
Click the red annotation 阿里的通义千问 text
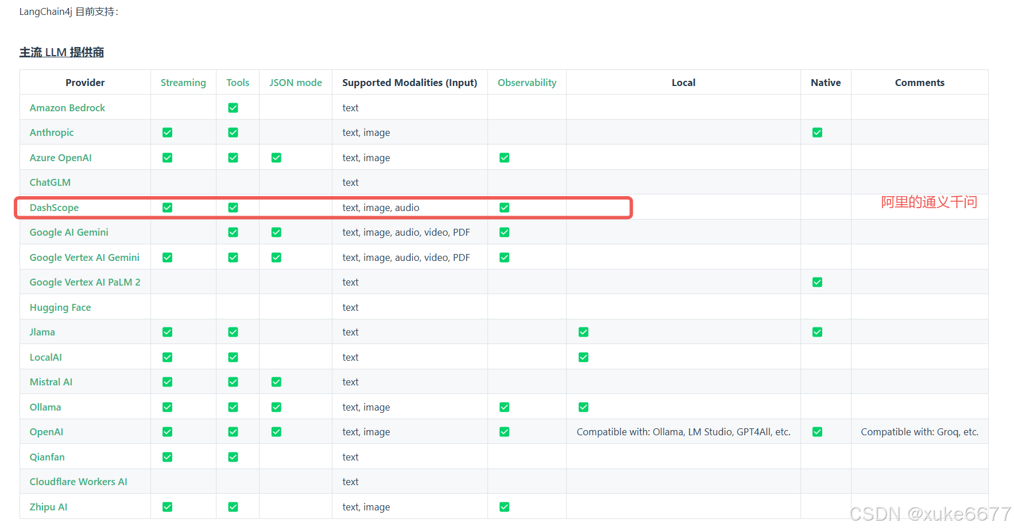(x=928, y=202)
